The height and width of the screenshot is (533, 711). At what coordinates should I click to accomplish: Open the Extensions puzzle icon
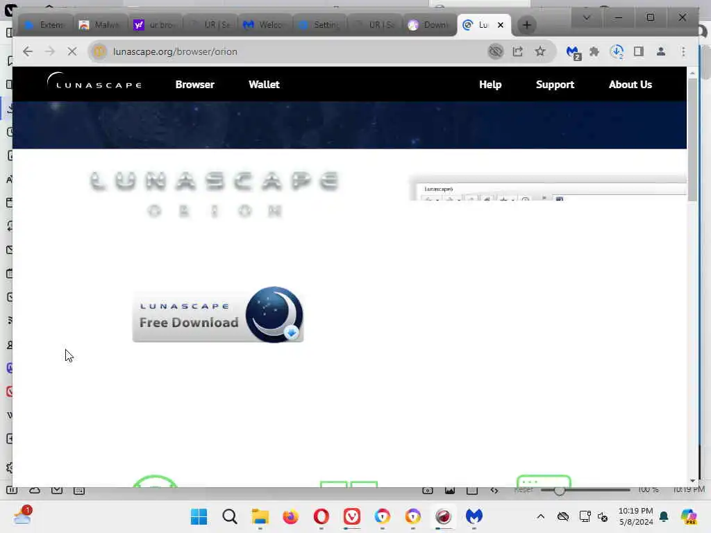[594, 51]
